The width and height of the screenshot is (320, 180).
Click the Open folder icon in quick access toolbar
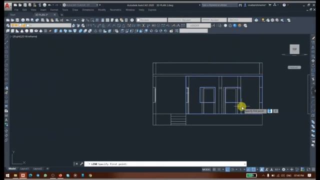(x=20, y=5)
